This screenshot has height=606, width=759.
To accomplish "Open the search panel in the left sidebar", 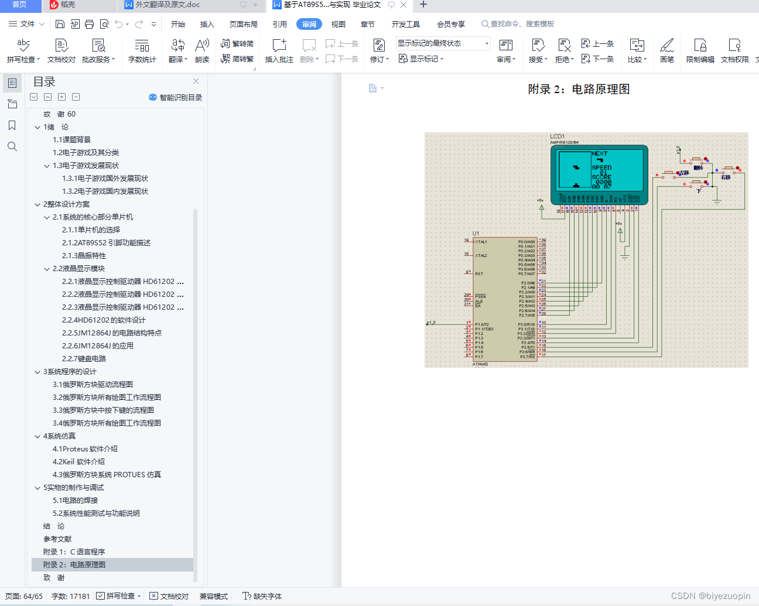I will click(x=12, y=146).
